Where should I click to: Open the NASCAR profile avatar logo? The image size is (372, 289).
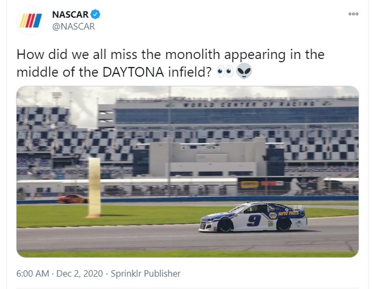click(x=31, y=21)
